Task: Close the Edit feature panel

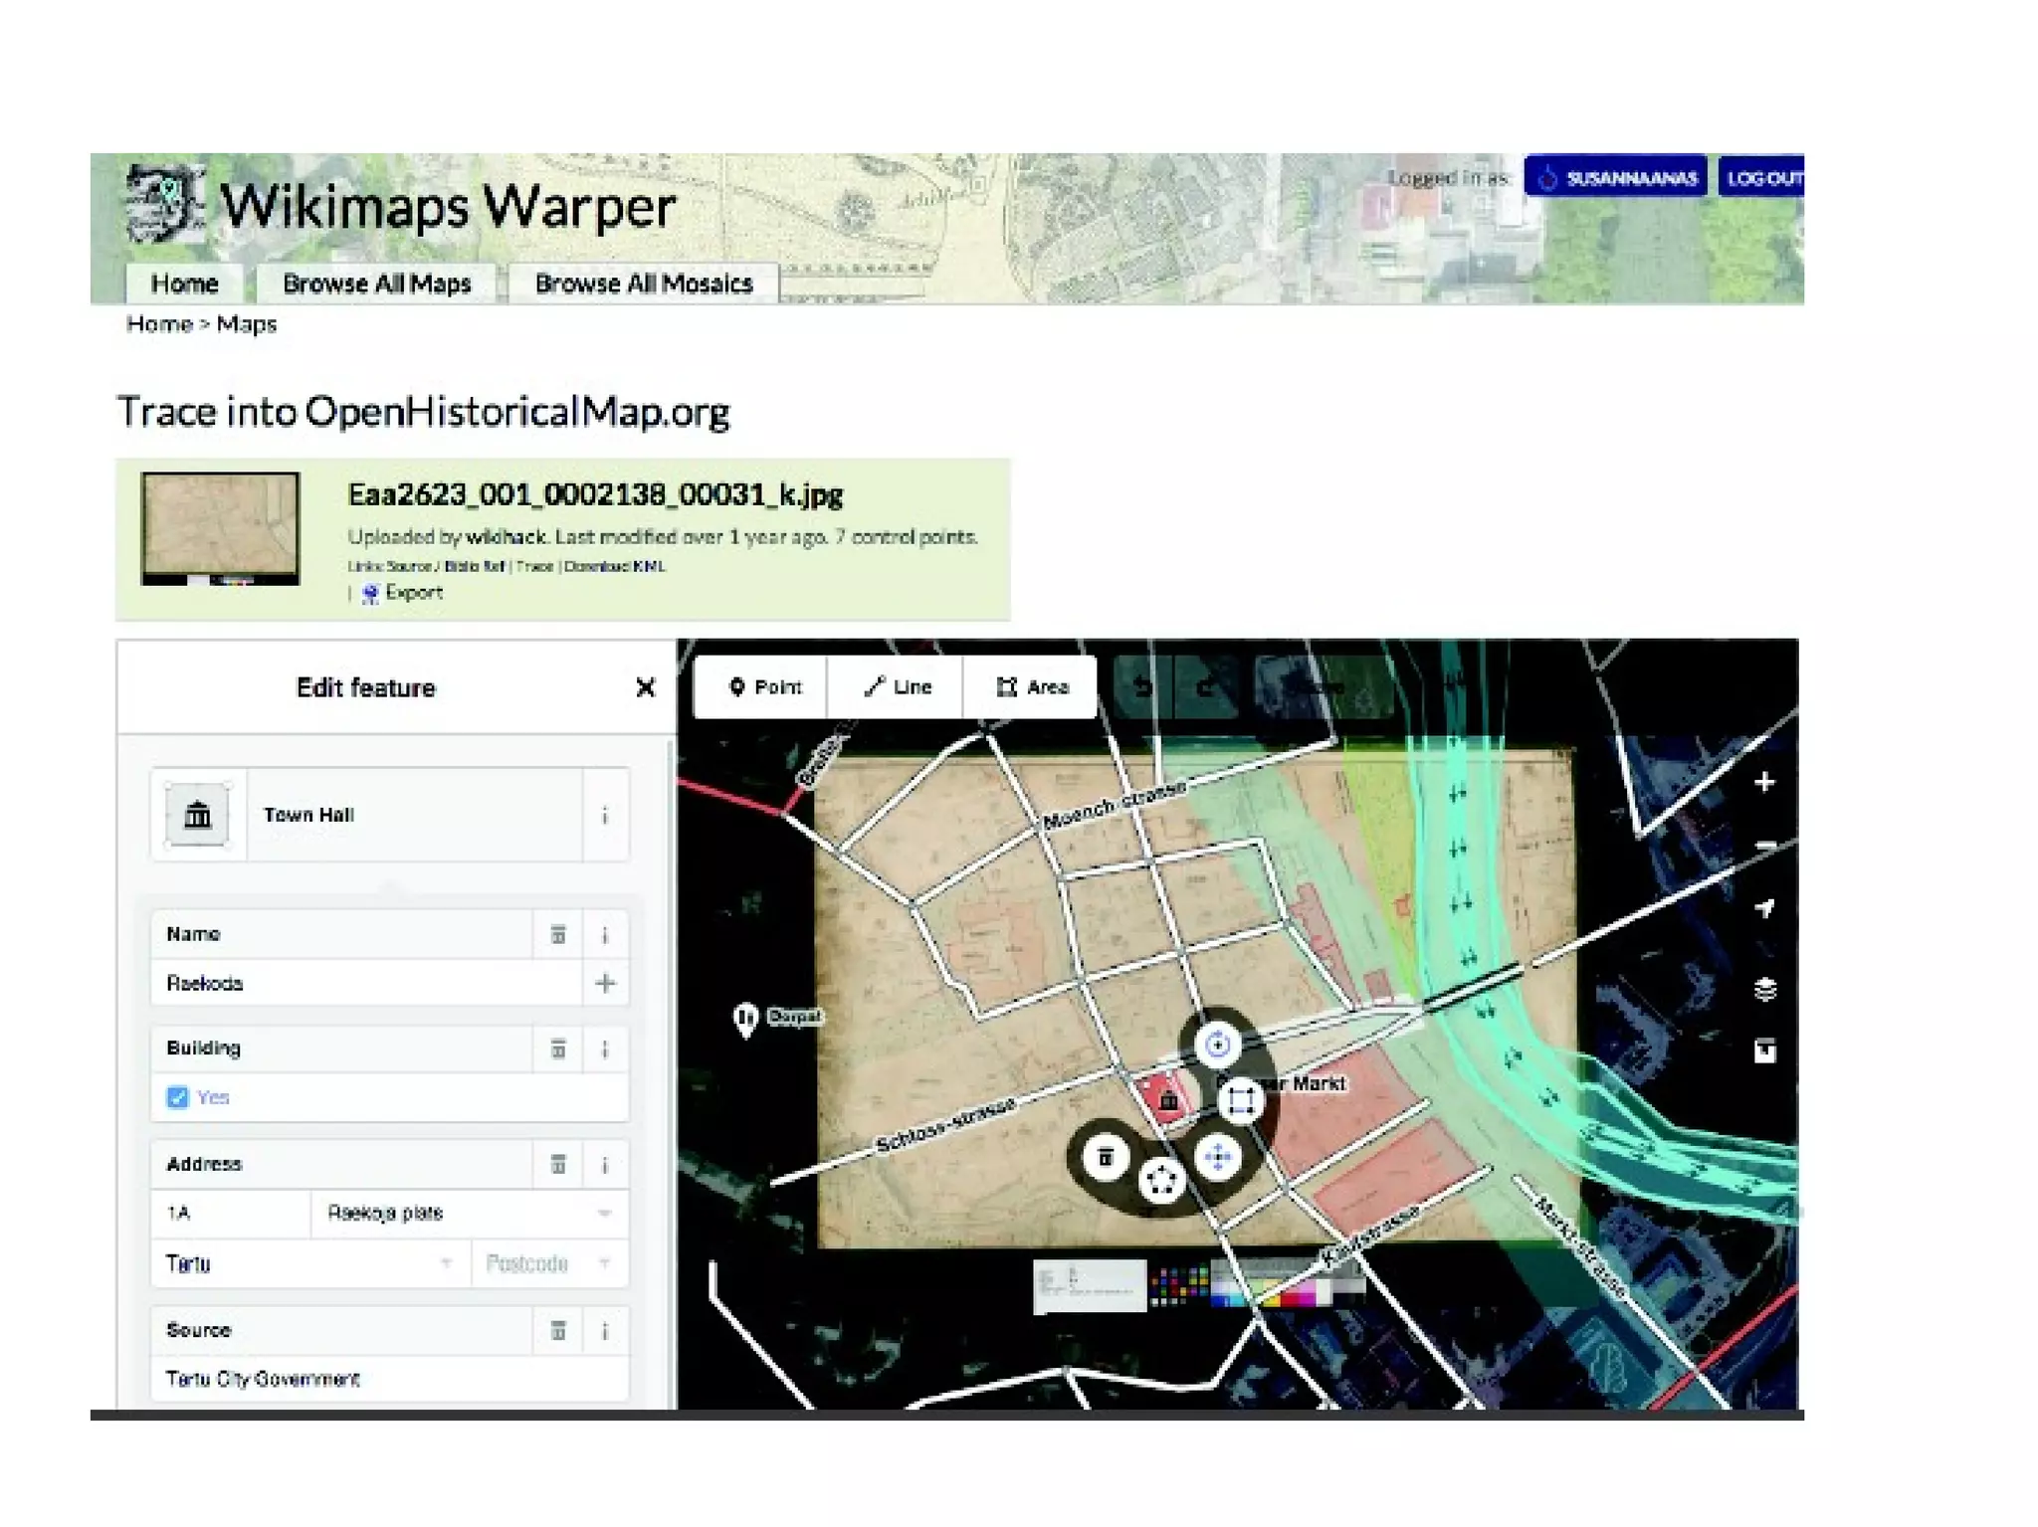Action: point(645,687)
